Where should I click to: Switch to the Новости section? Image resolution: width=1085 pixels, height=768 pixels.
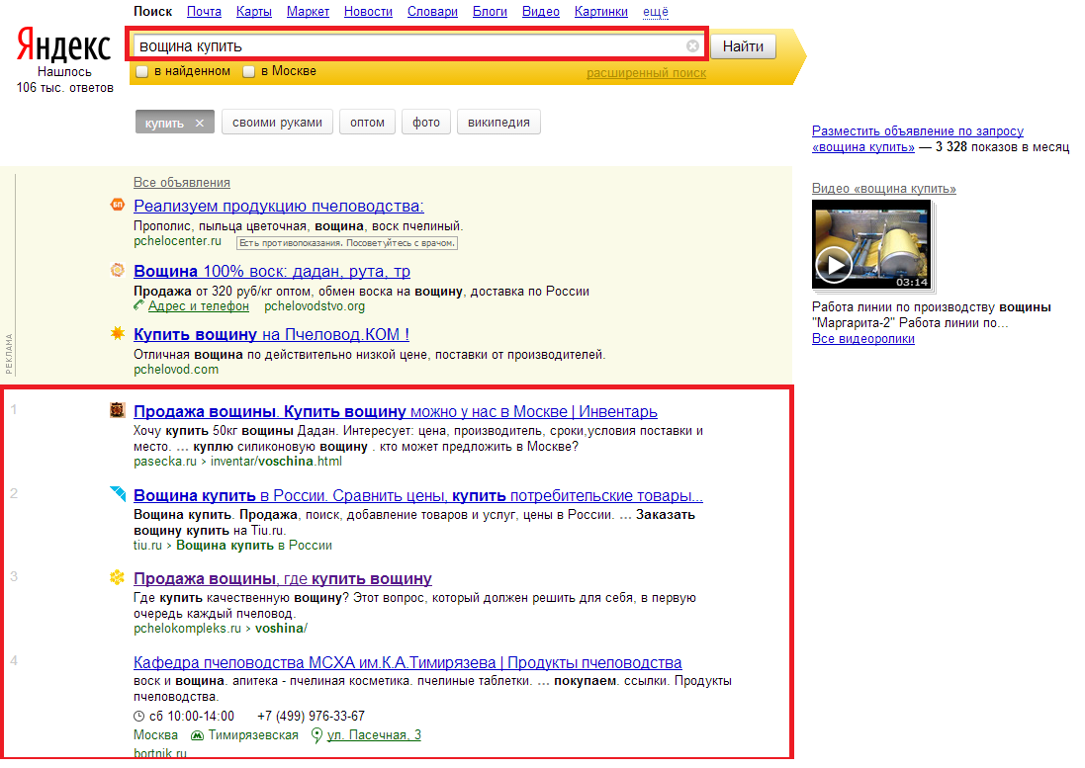367,12
